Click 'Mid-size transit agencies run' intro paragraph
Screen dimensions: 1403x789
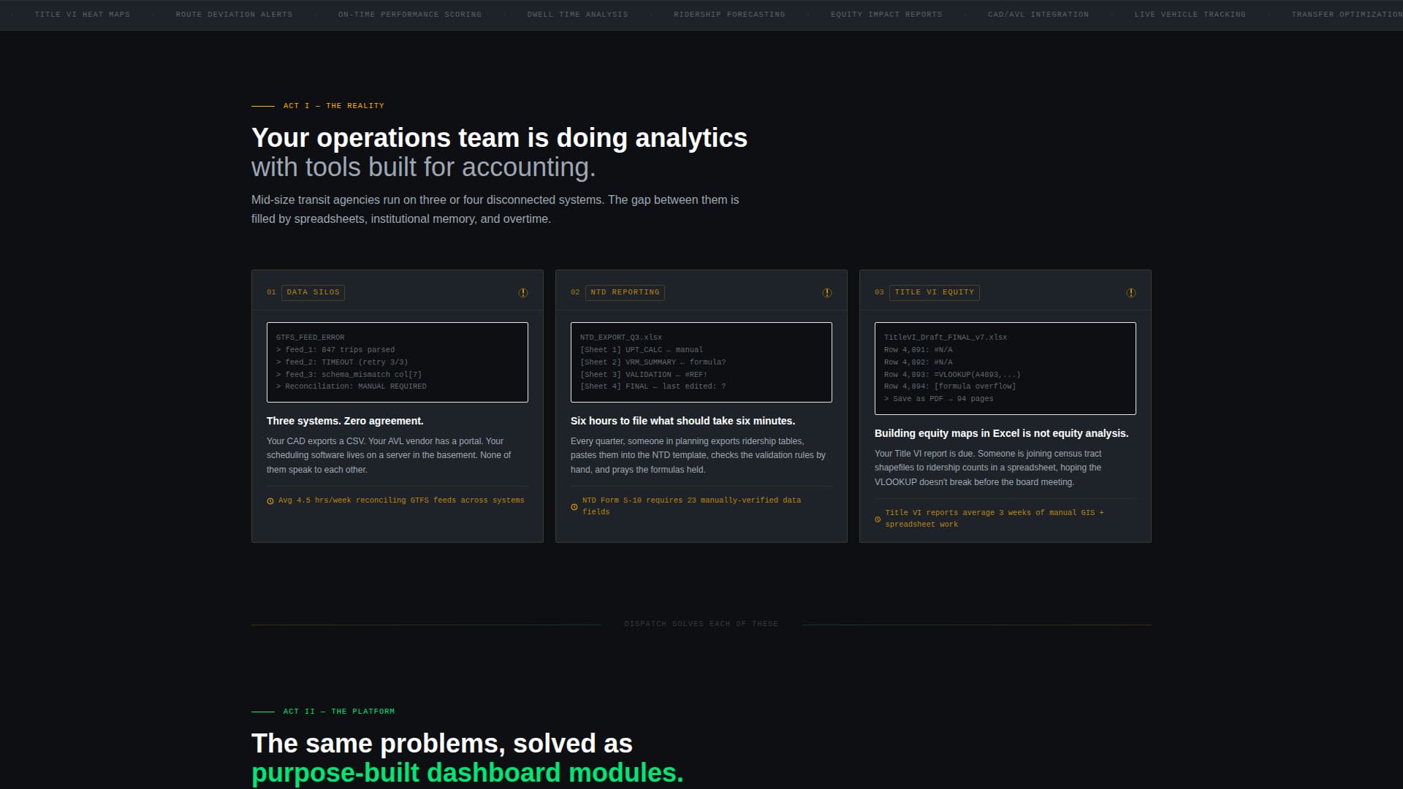[x=495, y=210]
